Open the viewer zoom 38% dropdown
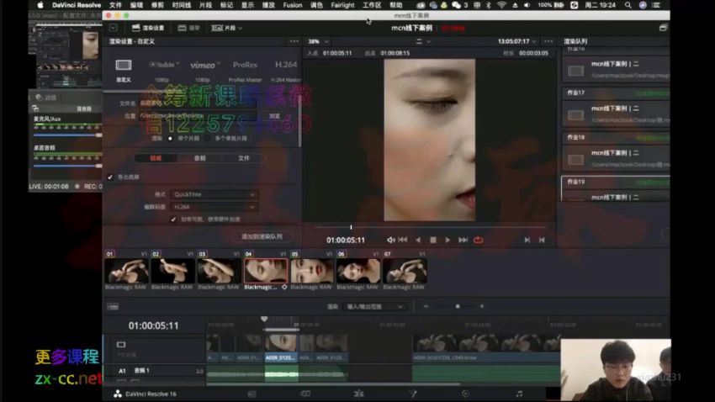 pos(318,41)
